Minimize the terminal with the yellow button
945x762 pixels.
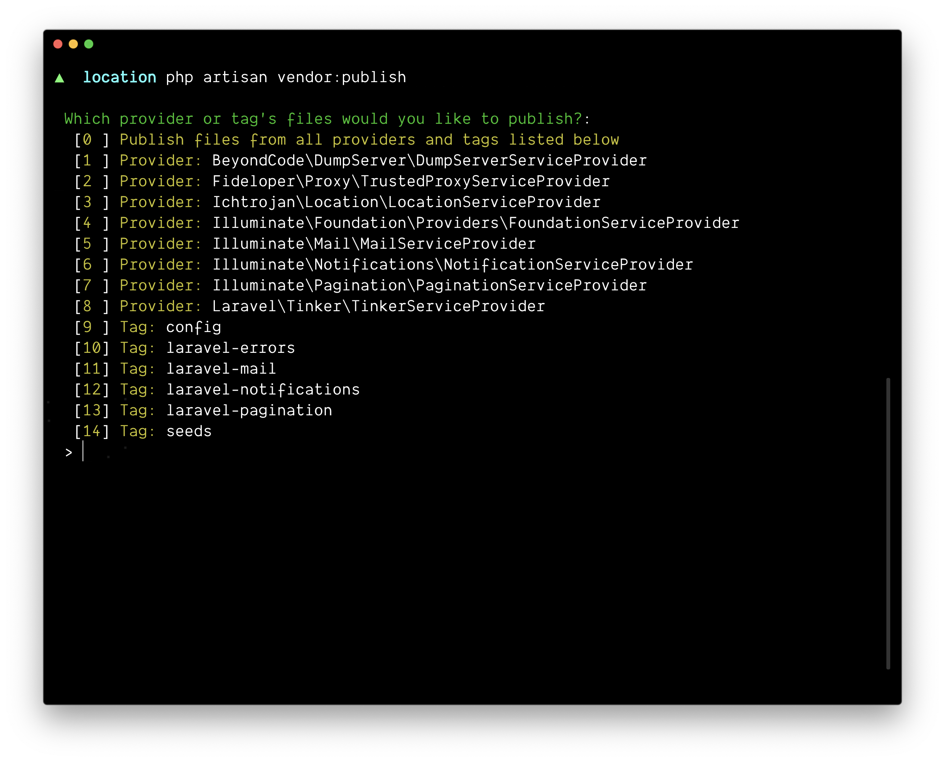click(x=73, y=44)
